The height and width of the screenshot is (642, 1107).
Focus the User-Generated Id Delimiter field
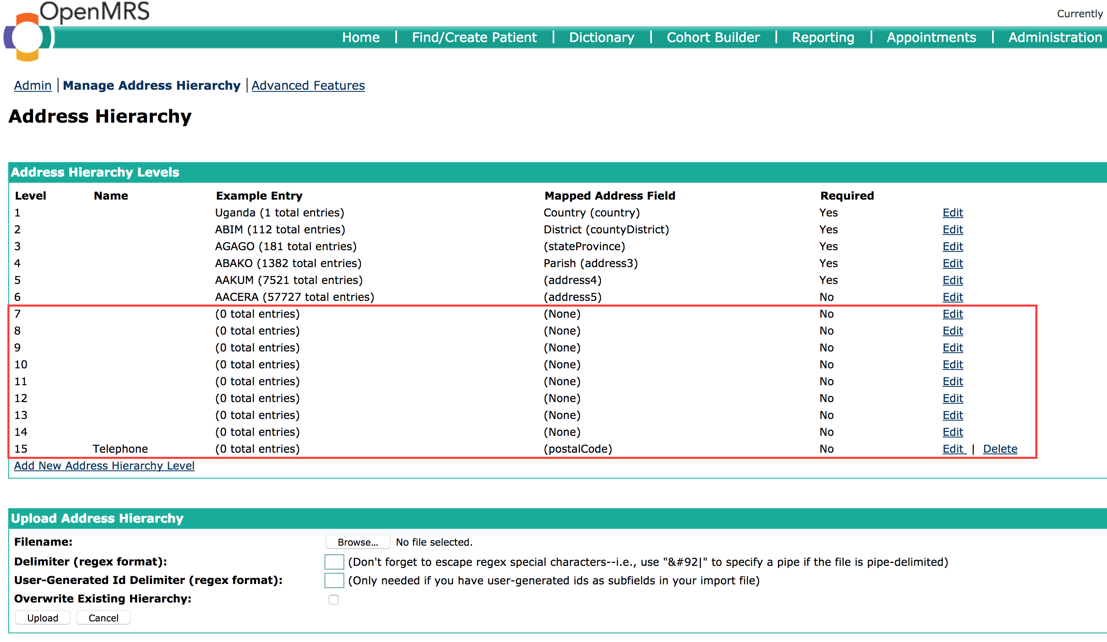pyautogui.click(x=334, y=580)
